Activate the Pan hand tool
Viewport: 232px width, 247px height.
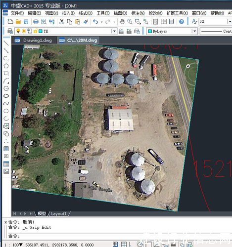[122, 22]
